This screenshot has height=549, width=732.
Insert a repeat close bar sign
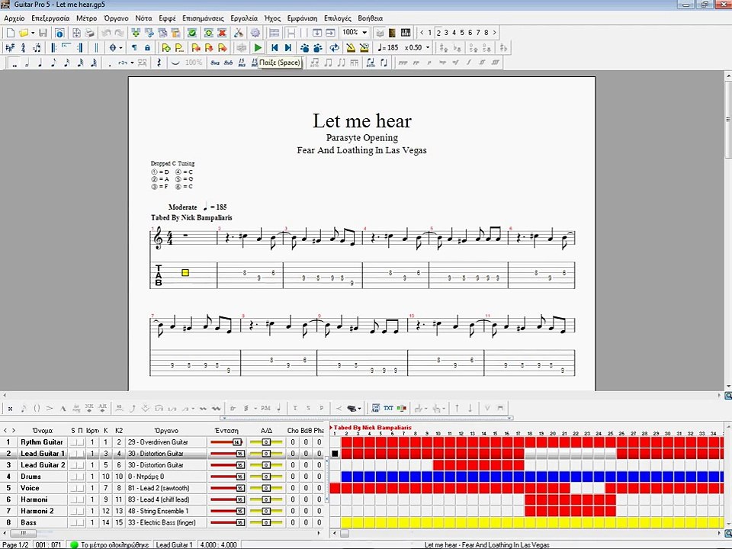[x=80, y=47]
